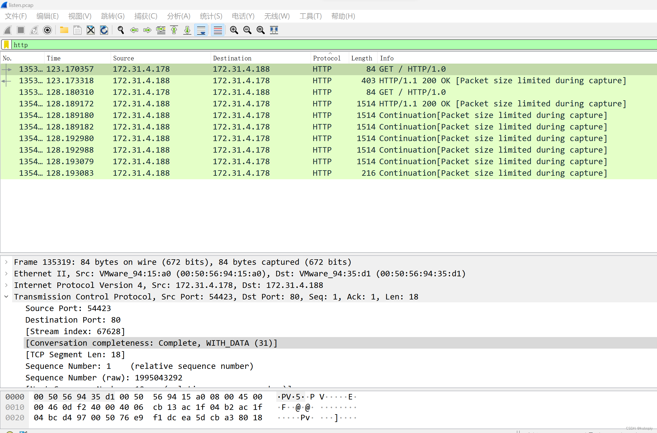Screen dimensions: 657x433
Task: Go to a specific packet icon
Action: point(161,30)
